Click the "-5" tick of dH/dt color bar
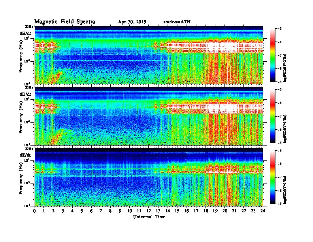 [x=280, y=28]
